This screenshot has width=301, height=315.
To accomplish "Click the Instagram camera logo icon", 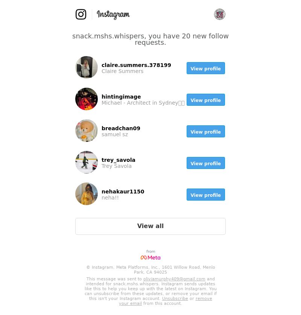I will pyautogui.click(x=81, y=14).
